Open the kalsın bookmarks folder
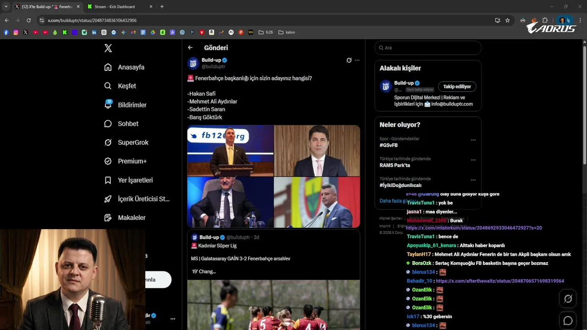Viewport: 587px width, 330px height. pos(287,32)
